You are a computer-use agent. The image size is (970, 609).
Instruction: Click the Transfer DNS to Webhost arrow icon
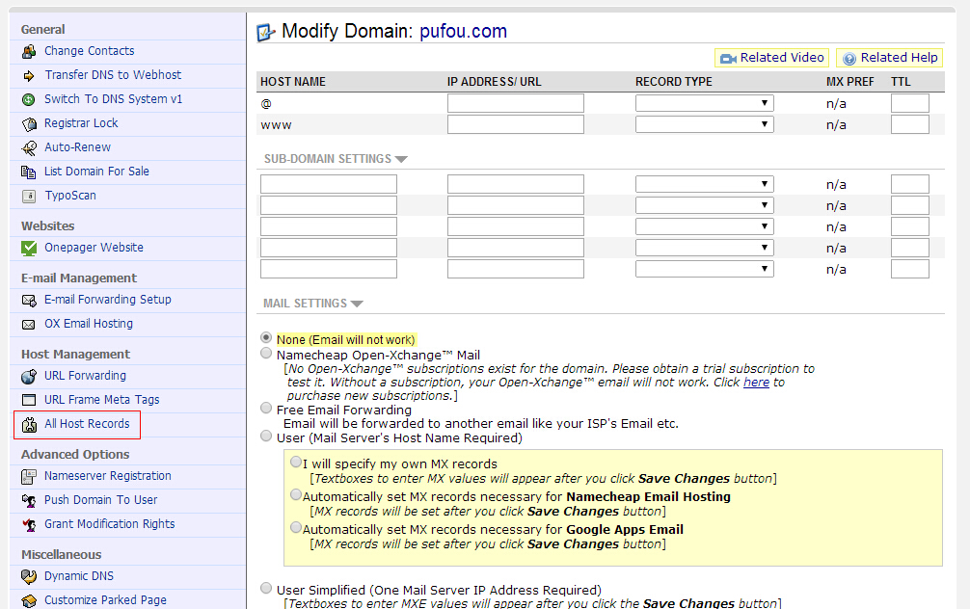pyautogui.click(x=28, y=75)
